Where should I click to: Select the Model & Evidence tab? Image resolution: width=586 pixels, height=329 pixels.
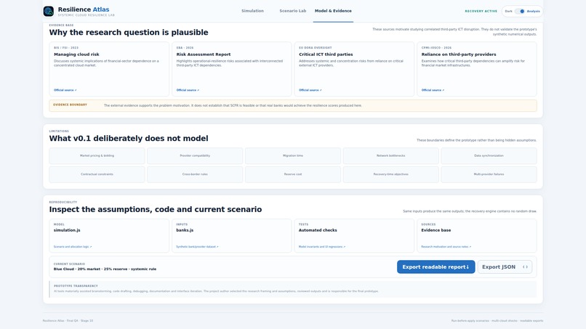tap(333, 11)
